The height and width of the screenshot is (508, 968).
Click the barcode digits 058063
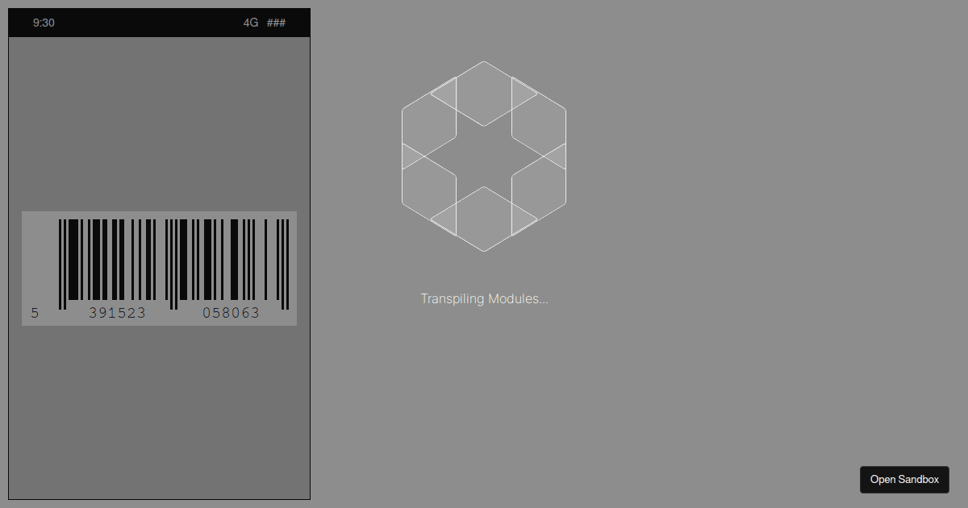[232, 313]
